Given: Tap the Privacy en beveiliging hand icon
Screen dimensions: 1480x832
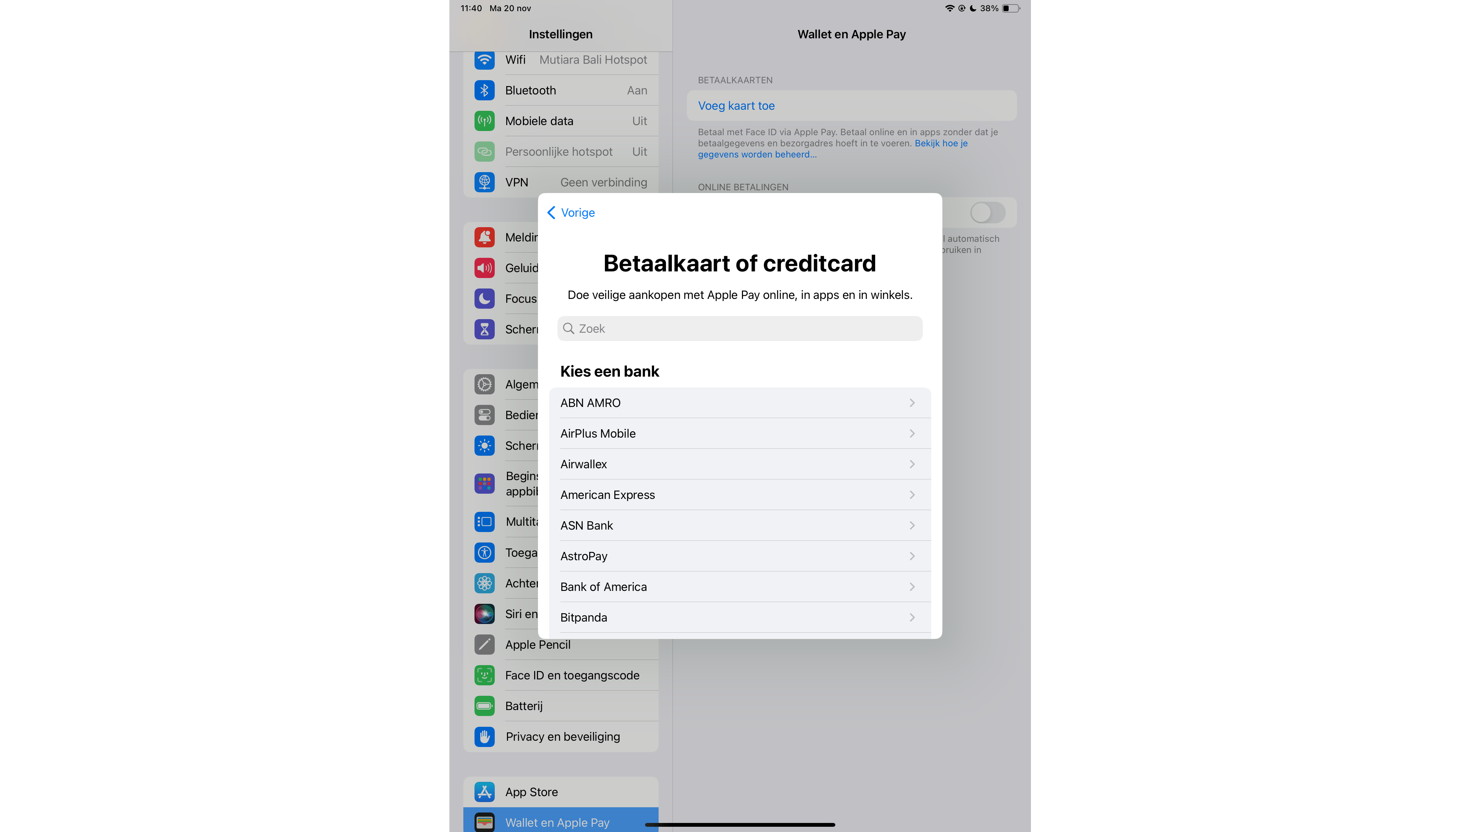Looking at the screenshot, I should click(484, 737).
